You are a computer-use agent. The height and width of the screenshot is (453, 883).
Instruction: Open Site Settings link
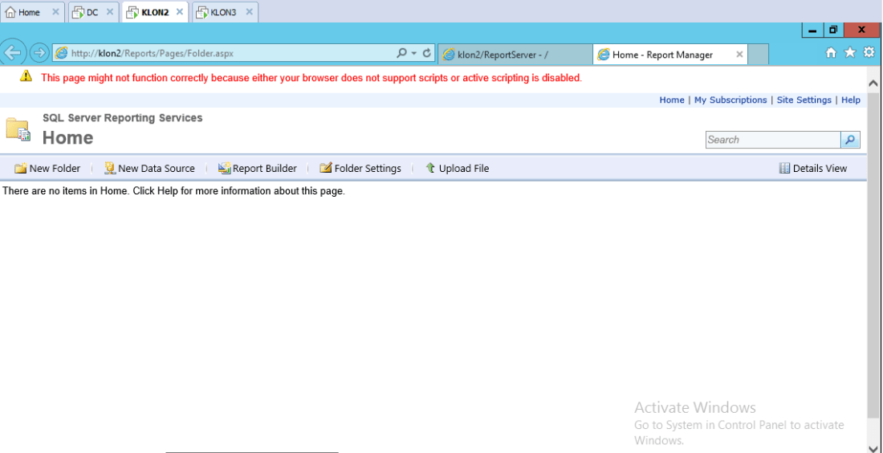pyautogui.click(x=804, y=100)
